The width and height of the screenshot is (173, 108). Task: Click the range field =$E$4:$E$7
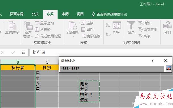click(x=112, y=69)
